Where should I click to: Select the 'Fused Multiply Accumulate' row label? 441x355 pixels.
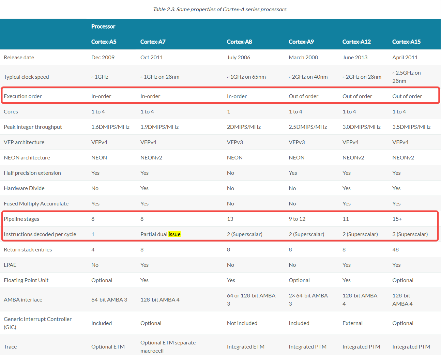tap(36, 204)
